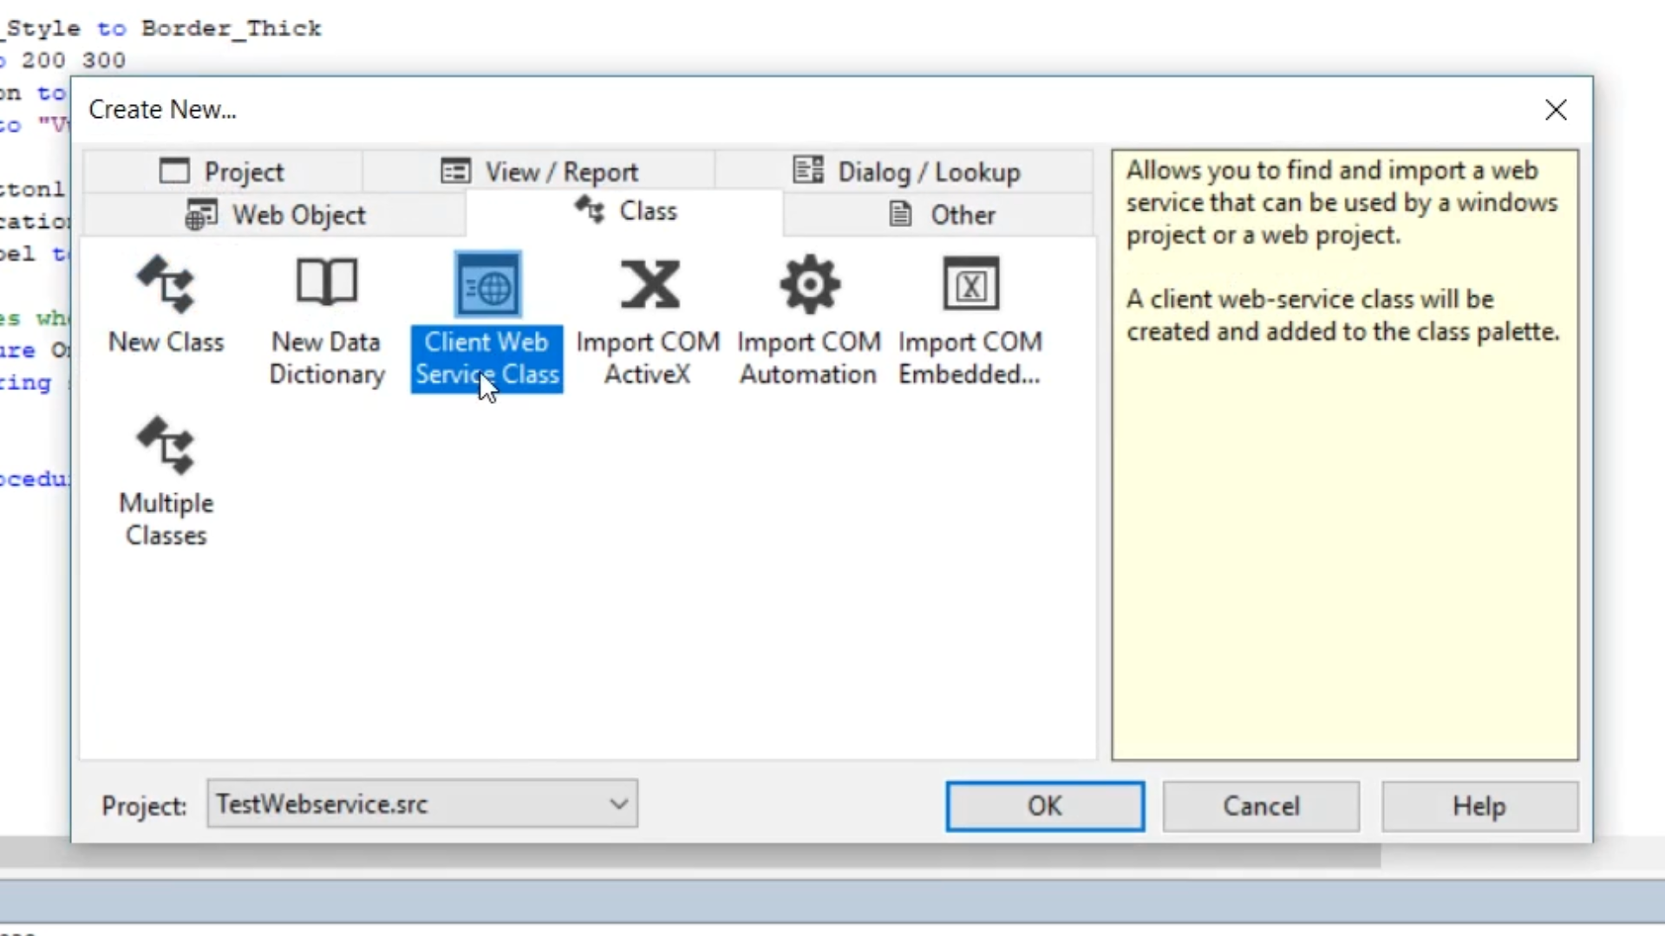Open Help for this dialog
This screenshot has width=1665, height=936.
coord(1479,807)
